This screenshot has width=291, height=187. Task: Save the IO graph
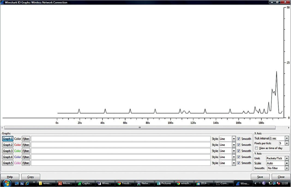260,177
